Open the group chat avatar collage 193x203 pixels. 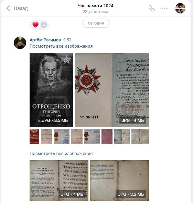pyautogui.click(x=180, y=8)
